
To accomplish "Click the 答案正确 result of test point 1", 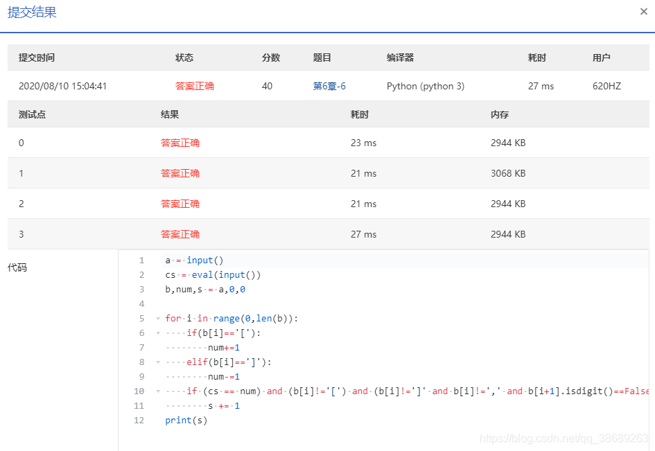I will click(180, 173).
